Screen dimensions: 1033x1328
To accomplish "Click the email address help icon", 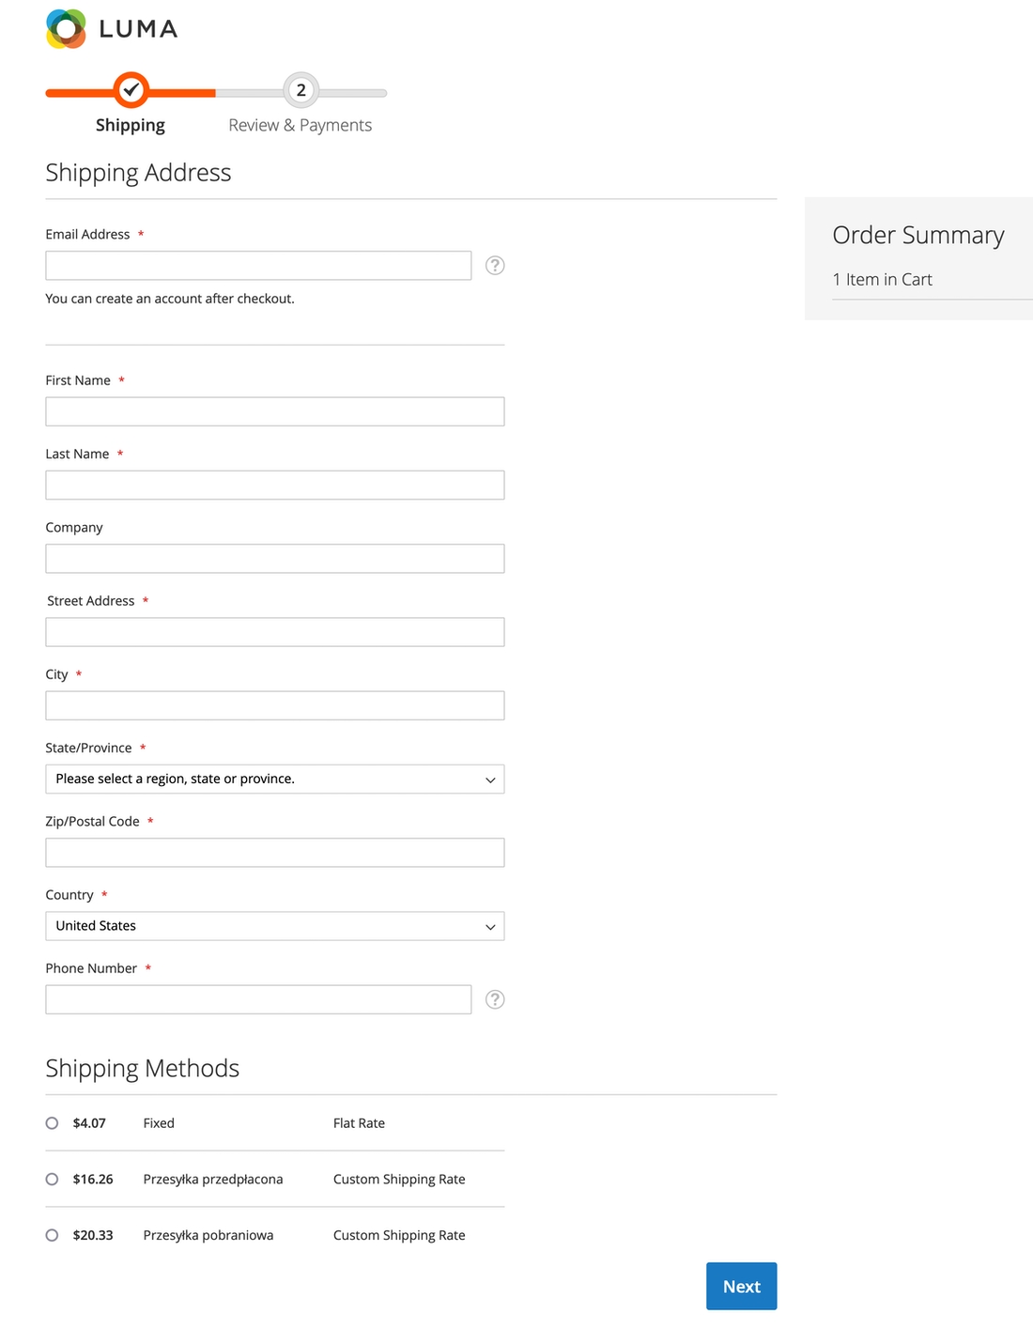I will click(x=495, y=266).
